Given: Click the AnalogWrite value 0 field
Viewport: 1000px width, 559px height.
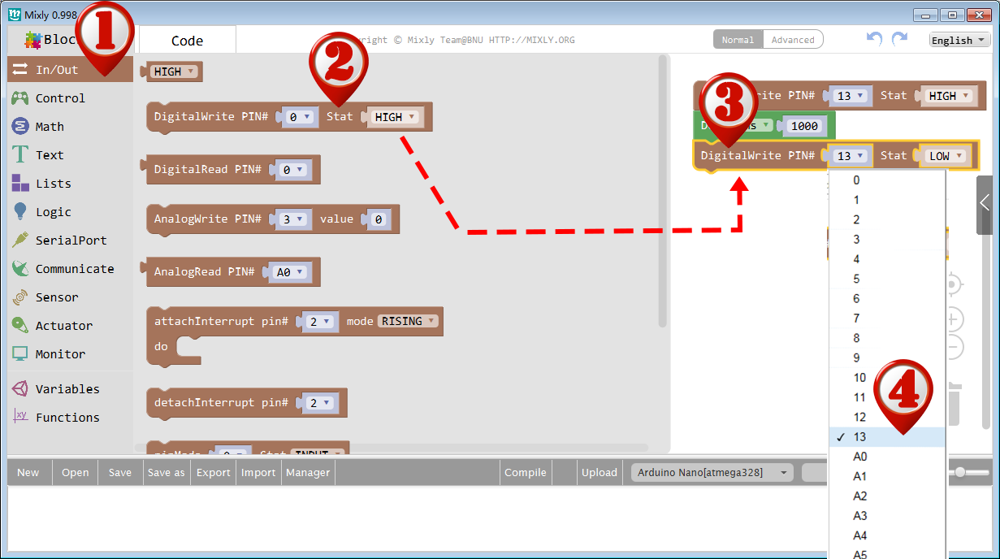Looking at the screenshot, I should pos(378,219).
